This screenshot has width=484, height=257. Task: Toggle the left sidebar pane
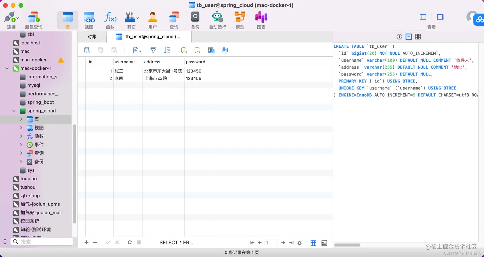pos(423,17)
